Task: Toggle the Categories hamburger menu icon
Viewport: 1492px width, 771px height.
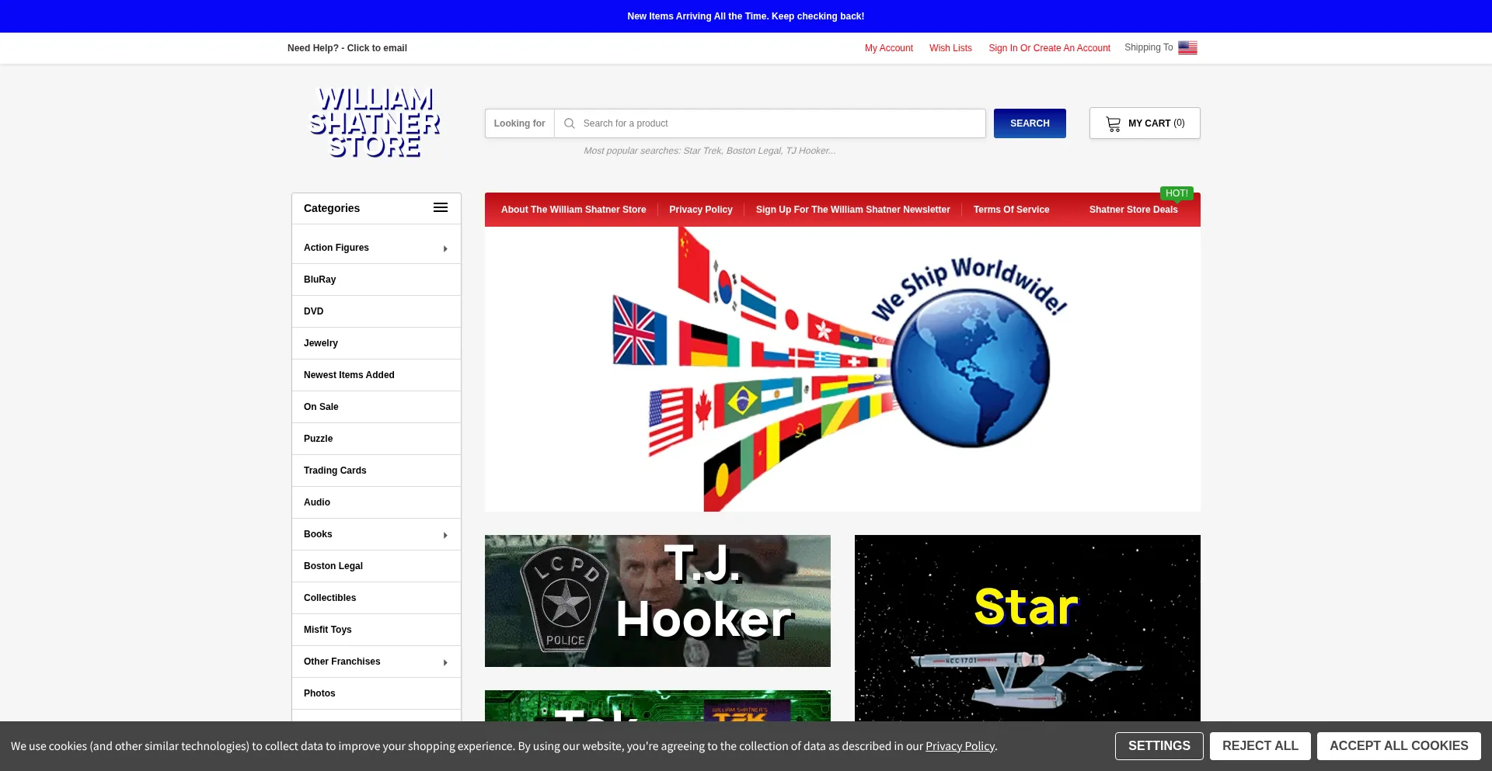Action: point(441,208)
